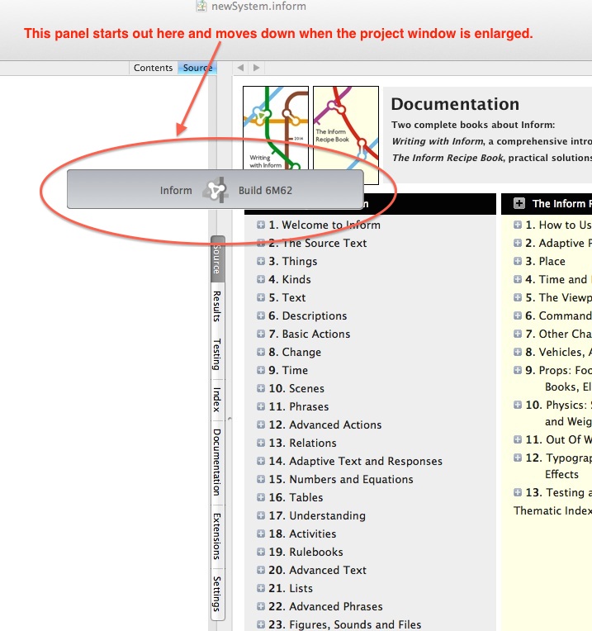
Task: Expand chapter 12 Advanced Actions
Action: click(x=261, y=425)
